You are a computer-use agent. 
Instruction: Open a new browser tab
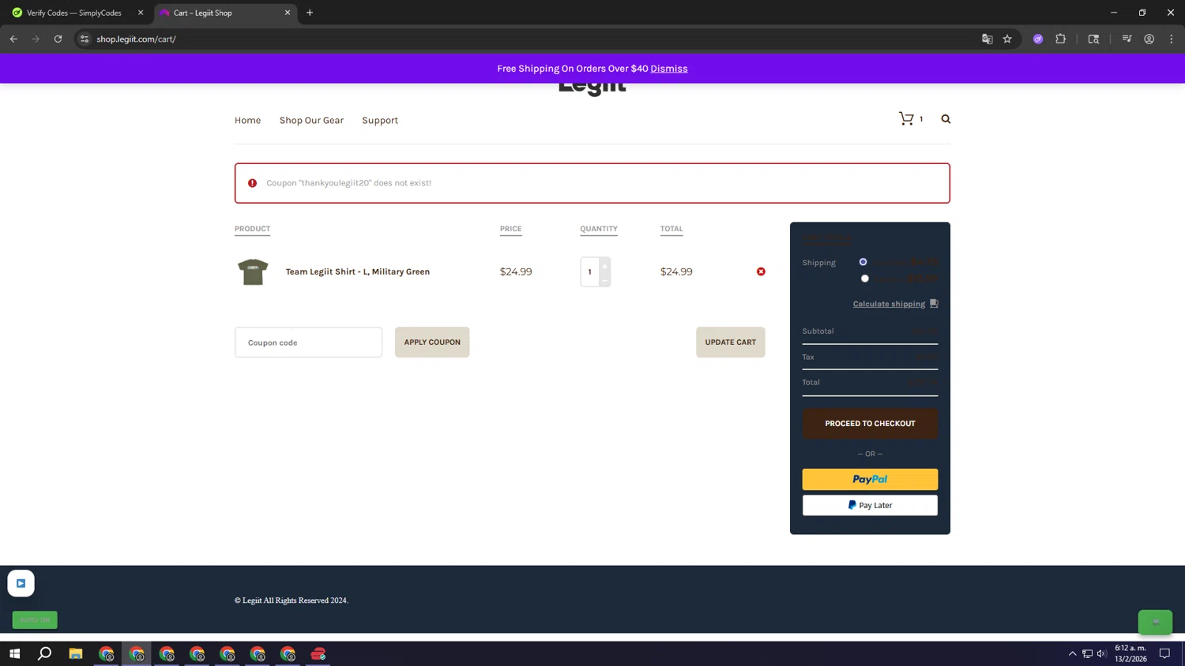(x=310, y=13)
